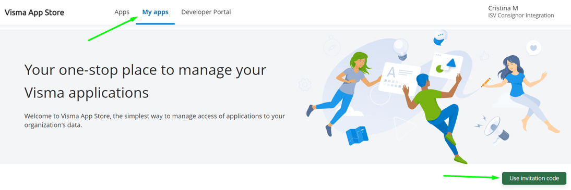Click the Visma App Store logo text
Image resolution: width=571 pixels, height=190 pixels.
[34, 12]
